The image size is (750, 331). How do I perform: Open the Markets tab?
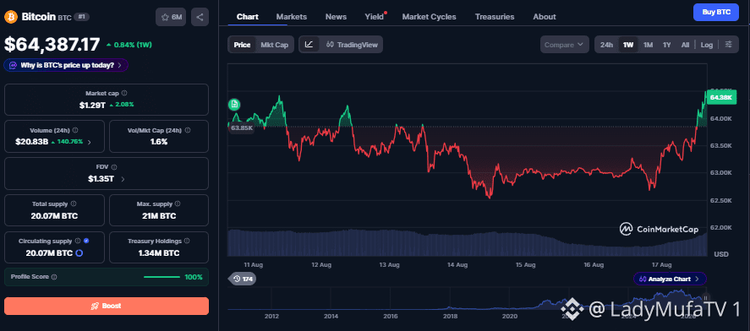(292, 17)
